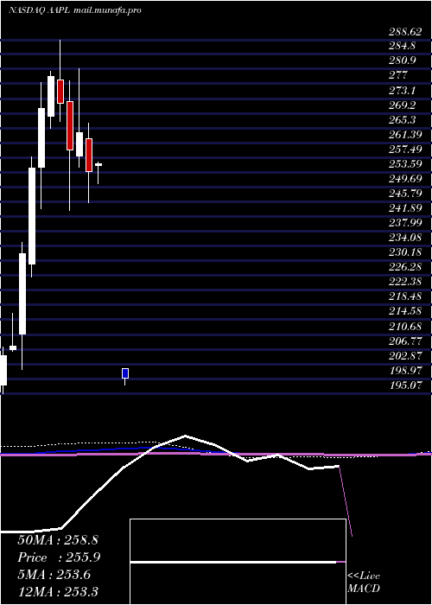
Task: Click the 261.39 price axis label
Action: coord(405,135)
